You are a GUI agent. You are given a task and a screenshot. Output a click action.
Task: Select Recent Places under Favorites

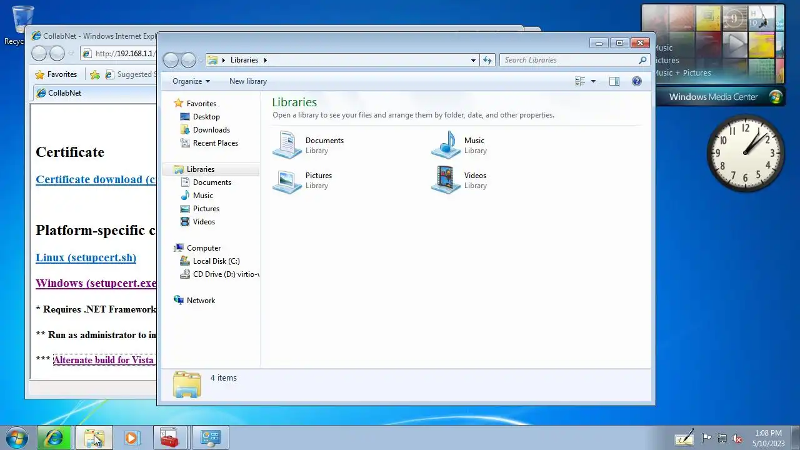click(216, 143)
